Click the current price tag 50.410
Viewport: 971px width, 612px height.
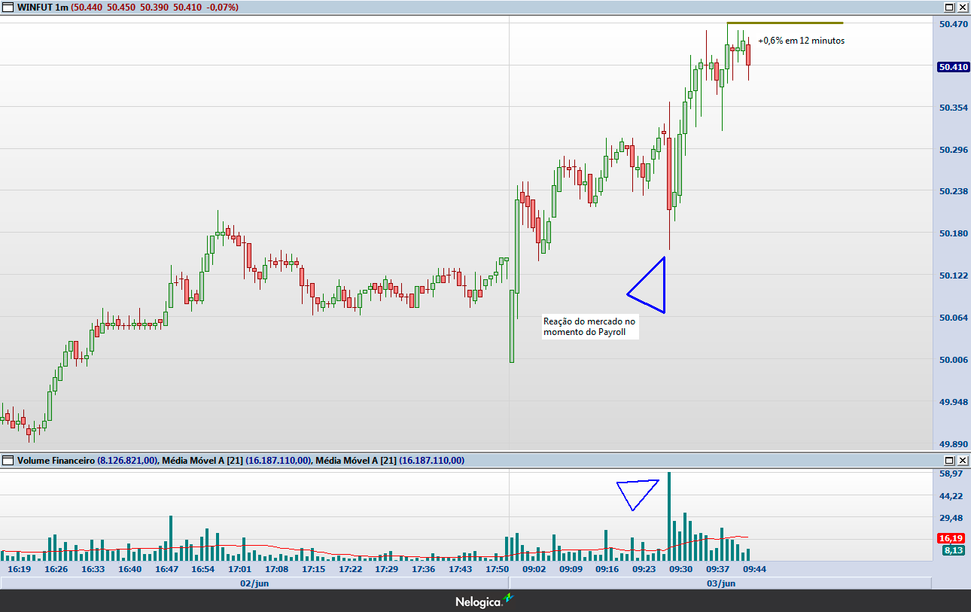tap(953, 67)
